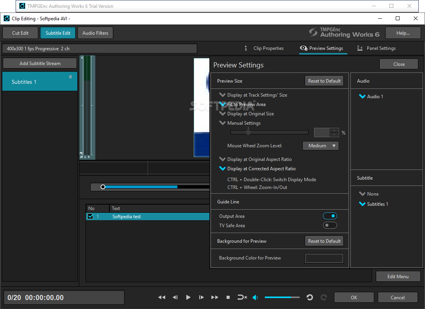Image resolution: width=425 pixels, height=309 pixels.
Task: Select Display at Original Size
Action: pos(246,114)
